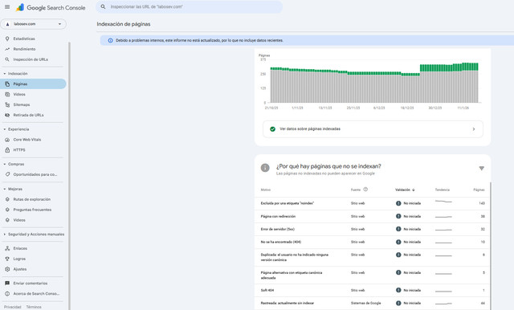
Task: Collapse the Compras sidebar section
Action: tap(14, 164)
